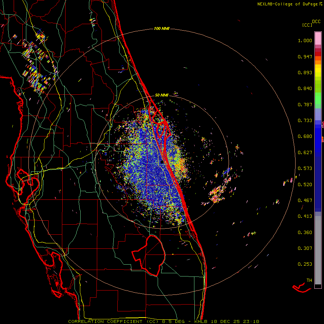Select the 0.360 scale value
This screenshot has width=324, height=324.
point(305,233)
